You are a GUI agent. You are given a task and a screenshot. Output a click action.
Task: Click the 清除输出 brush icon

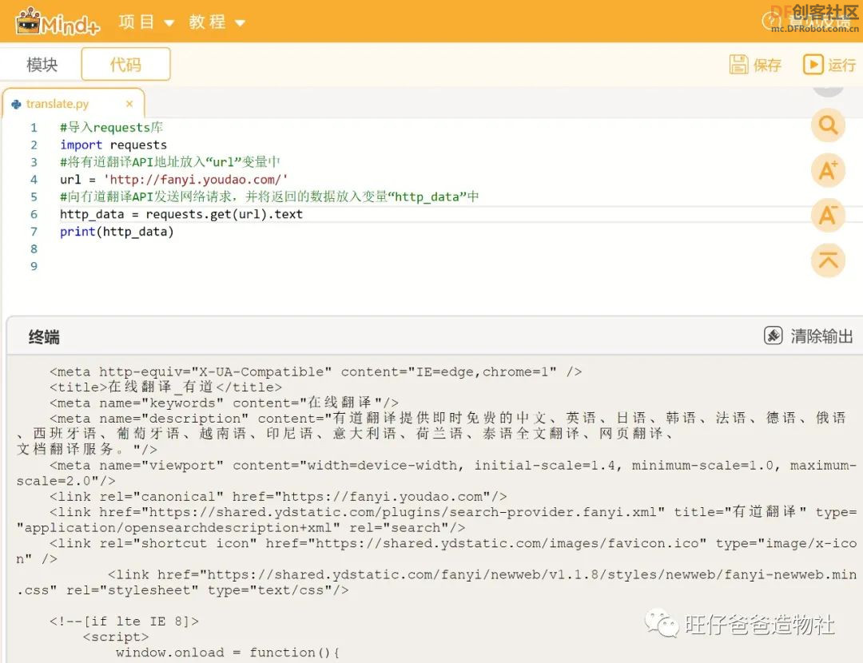[774, 335]
